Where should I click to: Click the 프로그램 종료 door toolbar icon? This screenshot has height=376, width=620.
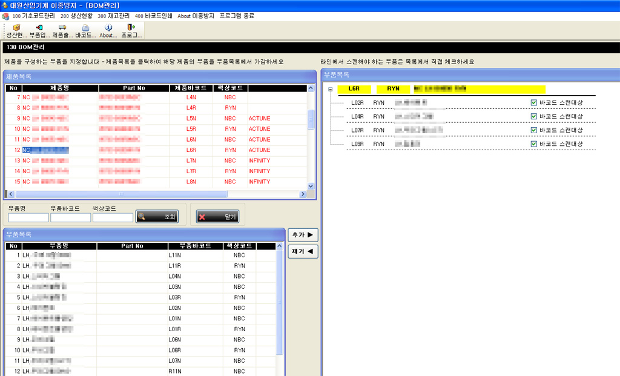(131, 28)
